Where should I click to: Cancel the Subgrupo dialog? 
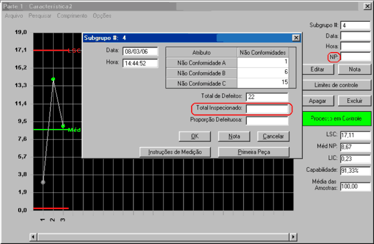tap(273, 136)
